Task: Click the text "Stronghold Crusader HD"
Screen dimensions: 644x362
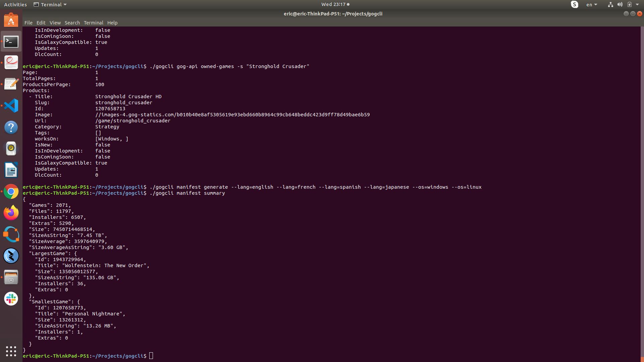Action: [128, 97]
